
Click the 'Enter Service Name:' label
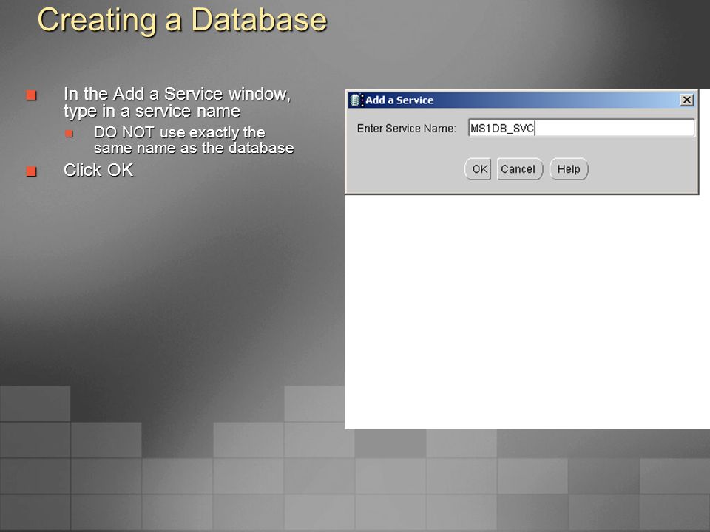[x=406, y=129]
